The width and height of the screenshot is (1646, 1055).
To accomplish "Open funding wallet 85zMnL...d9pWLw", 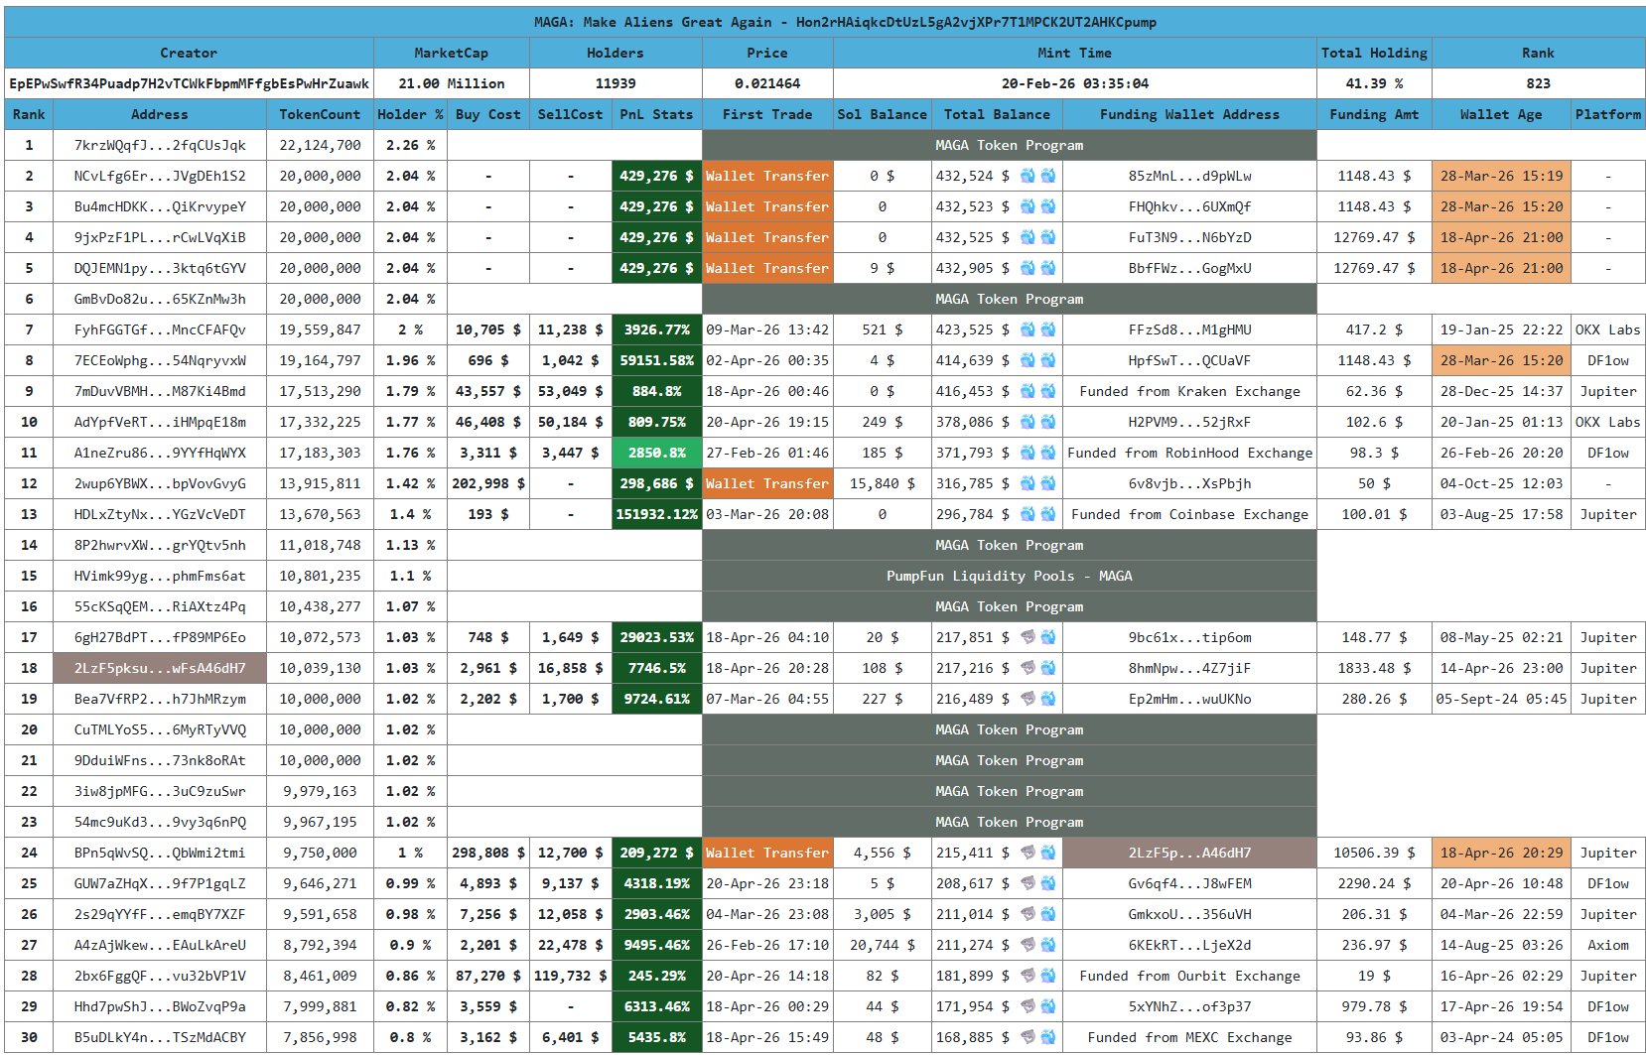I will [1189, 176].
